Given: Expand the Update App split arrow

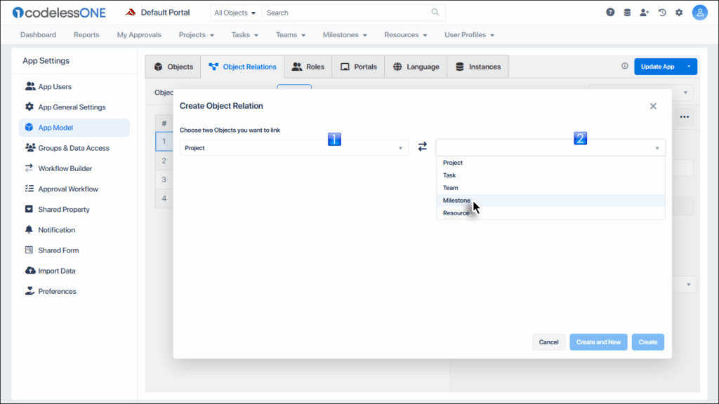Looking at the screenshot, I should tap(689, 67).
